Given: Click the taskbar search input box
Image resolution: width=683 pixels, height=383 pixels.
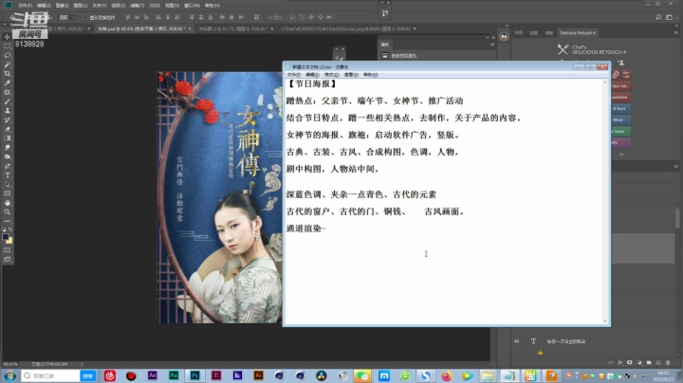Looking at the screenshot, I should pyautogui.click(x=50, y=375).
